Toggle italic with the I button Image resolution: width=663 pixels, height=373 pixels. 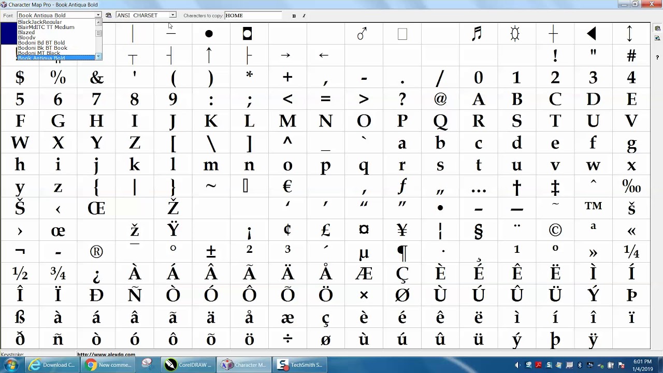(304, 16)
